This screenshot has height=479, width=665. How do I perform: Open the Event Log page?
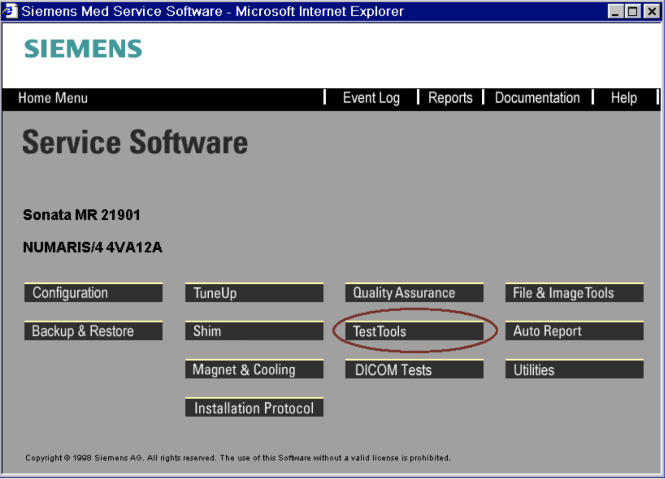[x=371, y=98]
